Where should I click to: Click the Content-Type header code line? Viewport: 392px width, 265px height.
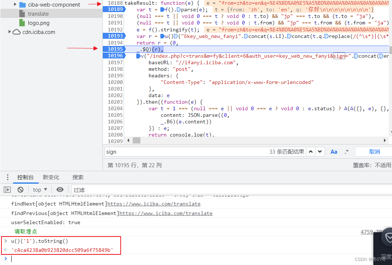point(237,82)
